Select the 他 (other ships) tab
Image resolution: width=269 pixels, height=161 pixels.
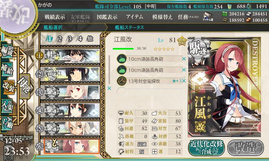coord(90,39)
